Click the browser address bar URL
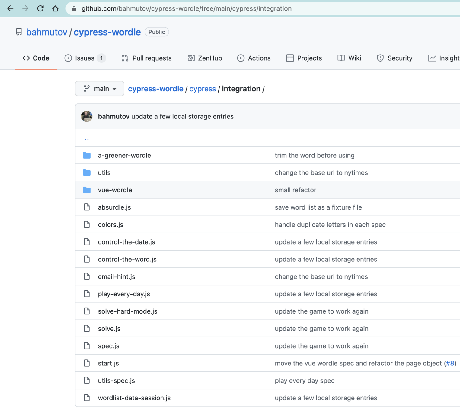 [x=187, y=8]
